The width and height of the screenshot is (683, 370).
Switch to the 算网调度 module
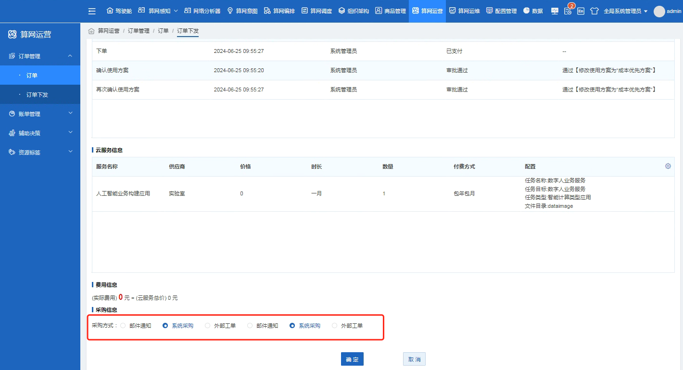(316, 11)
